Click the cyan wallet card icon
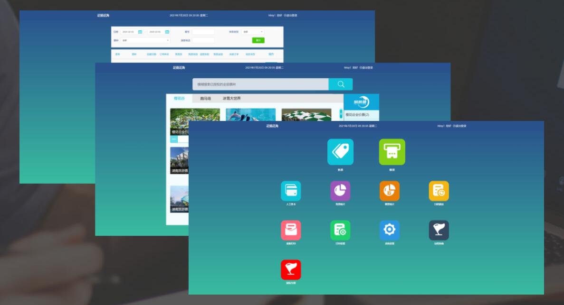Screen dimensions: 564x305 click(x=291, y=191)
